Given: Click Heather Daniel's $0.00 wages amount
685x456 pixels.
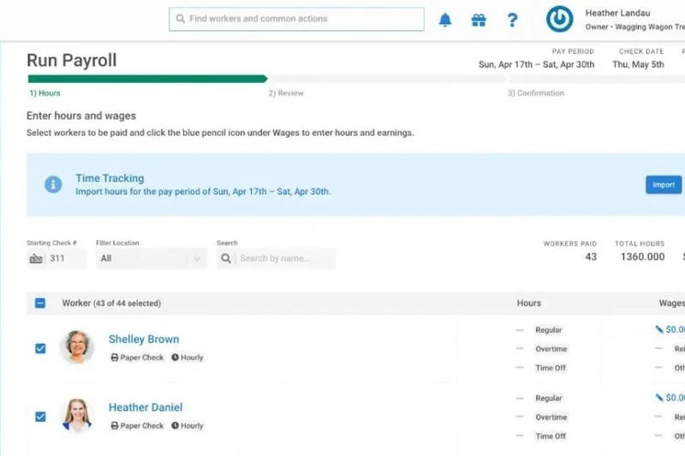Looking at the screenshot, I should (676, 398).
